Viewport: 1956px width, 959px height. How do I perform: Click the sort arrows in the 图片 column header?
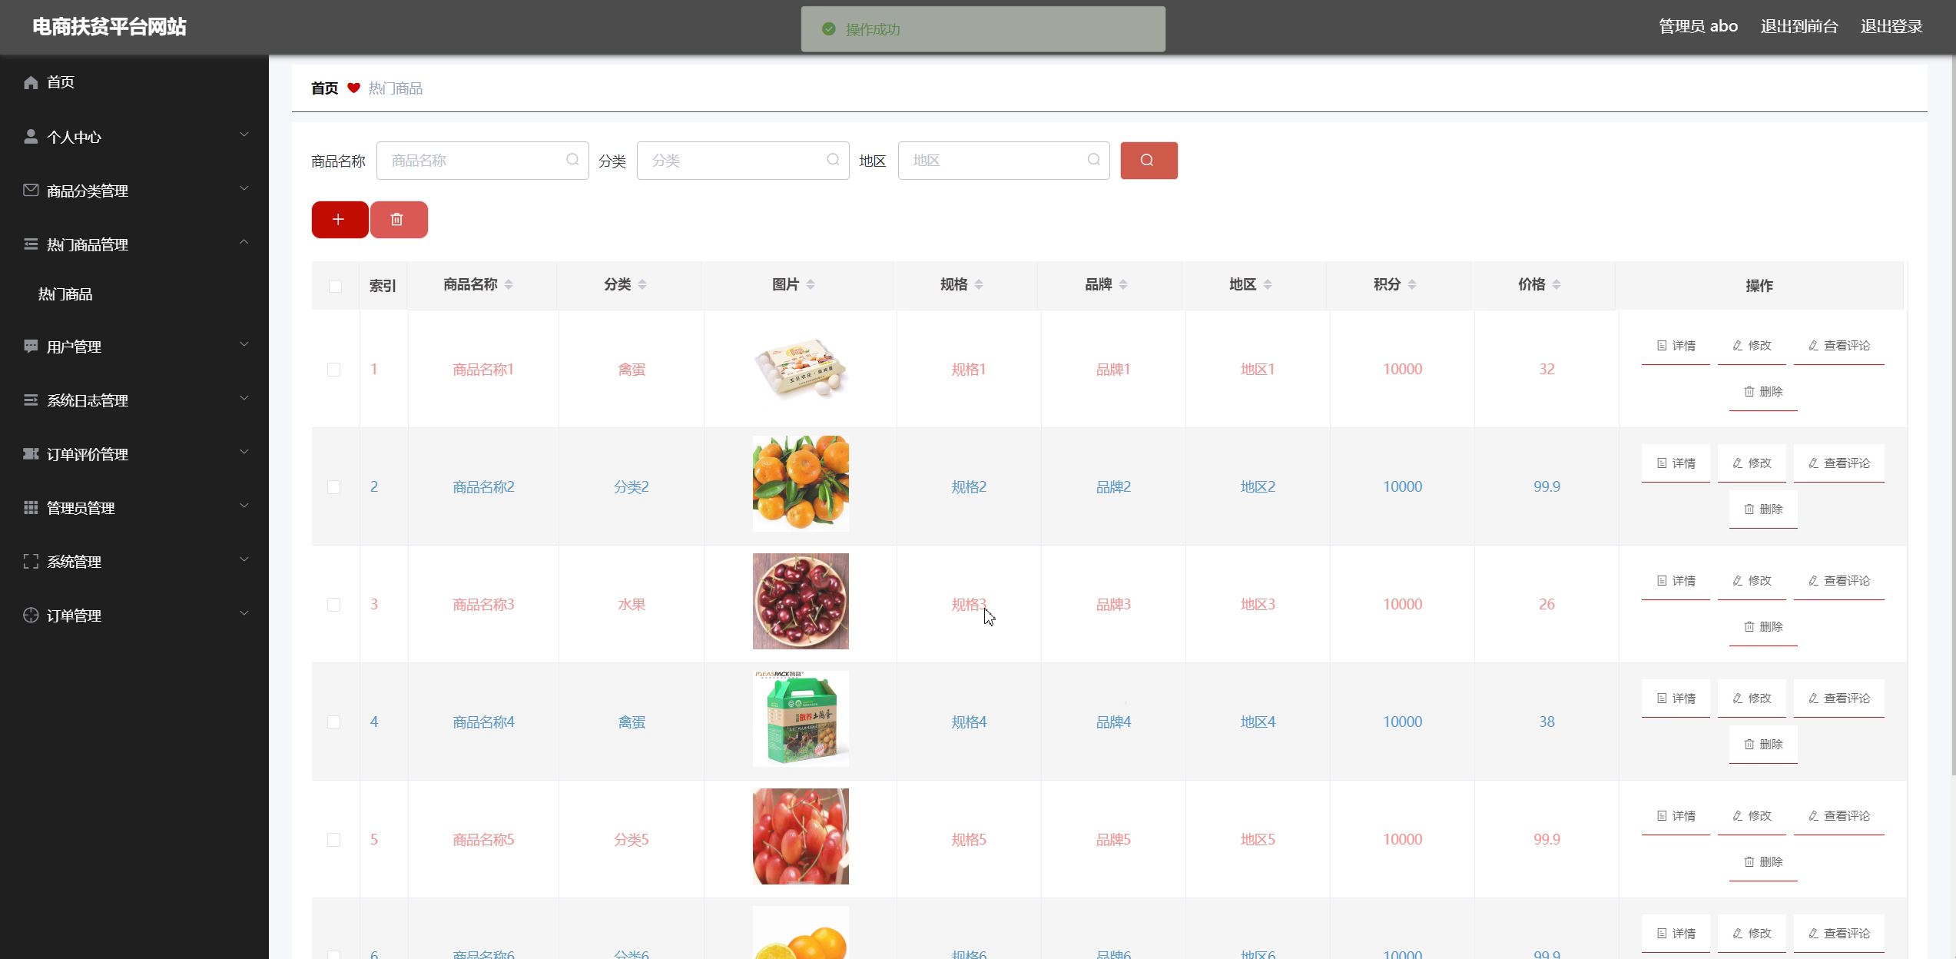811,285
